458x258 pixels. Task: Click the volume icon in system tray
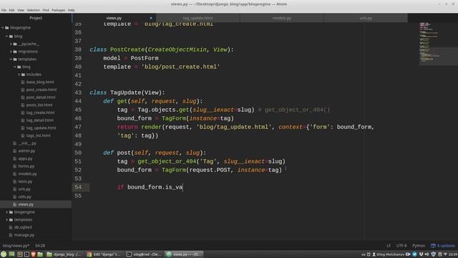(x=427, y=254)
